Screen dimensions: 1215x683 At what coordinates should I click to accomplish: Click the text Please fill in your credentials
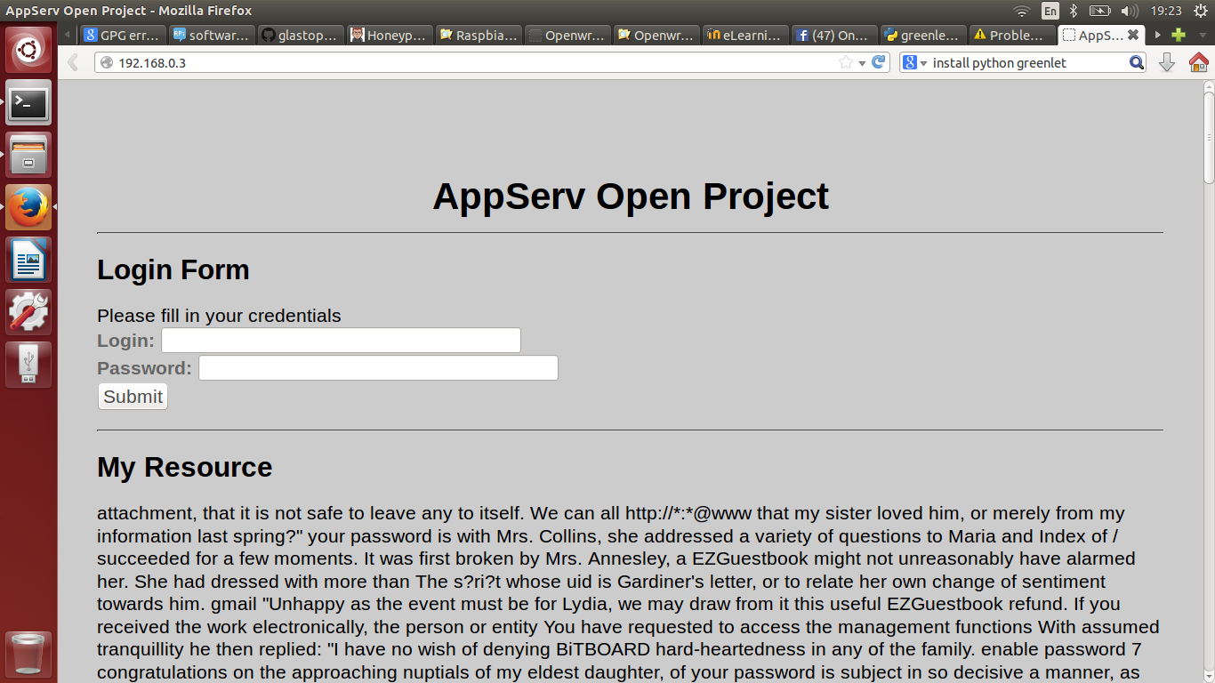pyautogui.click(x=219, y=316)
